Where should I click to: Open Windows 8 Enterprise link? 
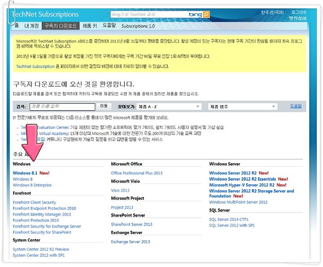click(32, 185)
